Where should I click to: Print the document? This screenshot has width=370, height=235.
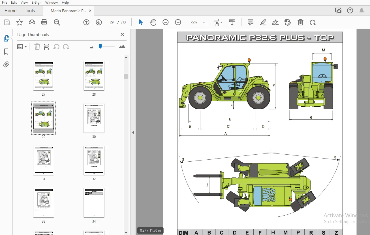pyautogui.click(x=44, y=22)
